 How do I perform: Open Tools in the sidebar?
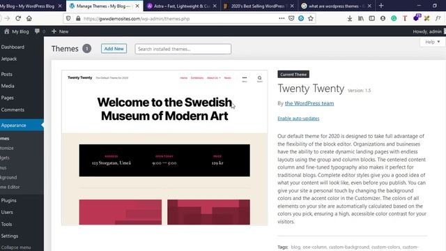point(6,224)
